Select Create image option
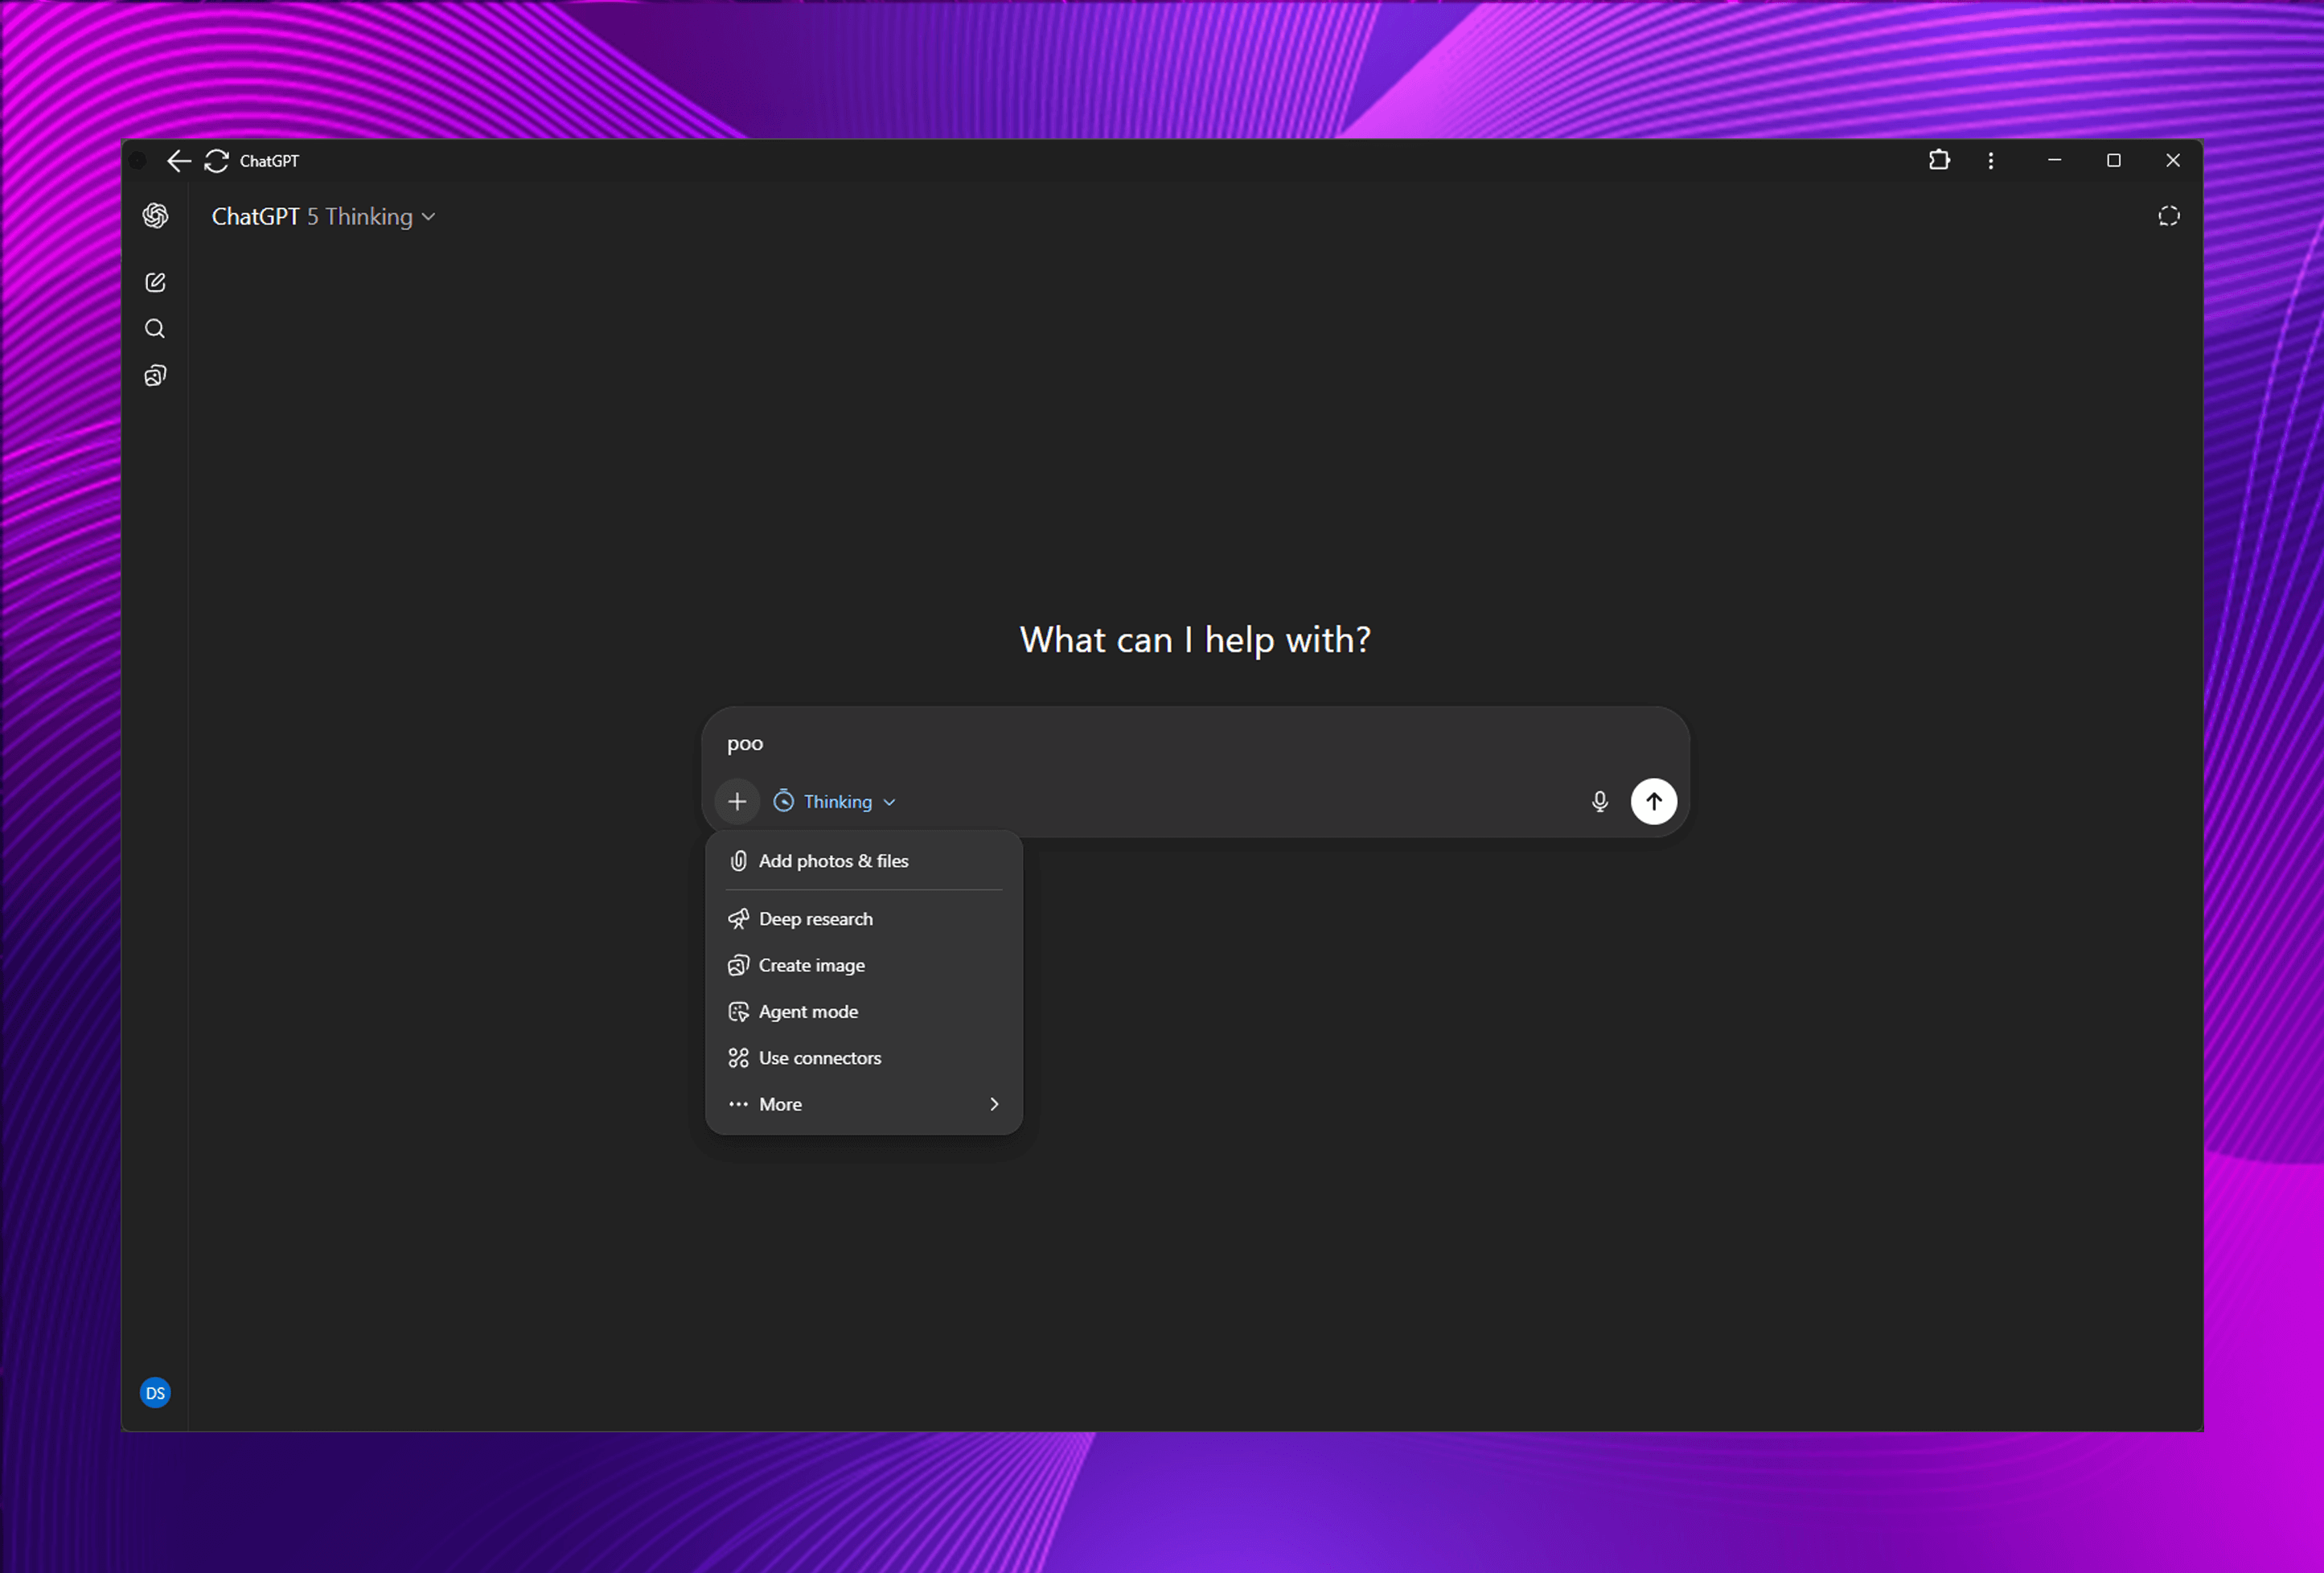 click(x=811, y=965)
